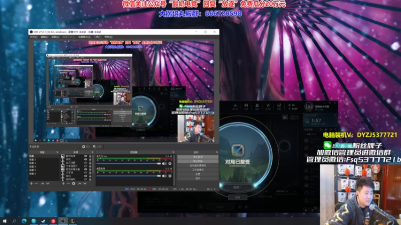Open source properties gear in sources toolbar
This screenshot has height=225, width=401.
pos(74,183)
